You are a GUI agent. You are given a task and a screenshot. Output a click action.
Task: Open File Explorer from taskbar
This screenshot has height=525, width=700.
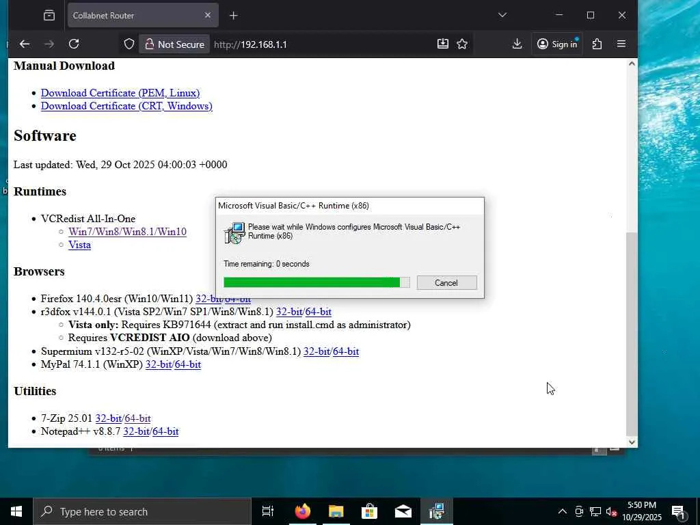(x=336, y=511)
